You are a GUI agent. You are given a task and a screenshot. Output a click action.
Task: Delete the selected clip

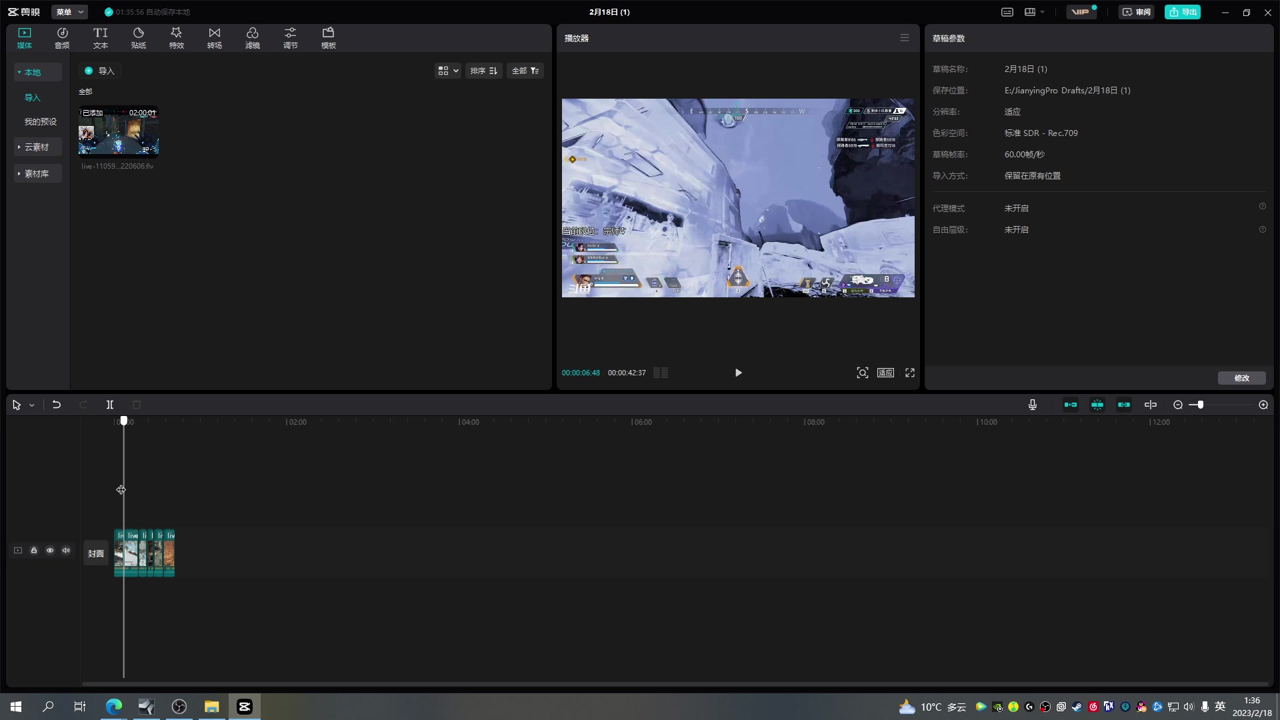point(137,405)
